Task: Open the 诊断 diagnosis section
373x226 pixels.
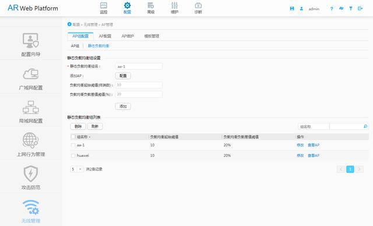Action: tap(198, 8)
